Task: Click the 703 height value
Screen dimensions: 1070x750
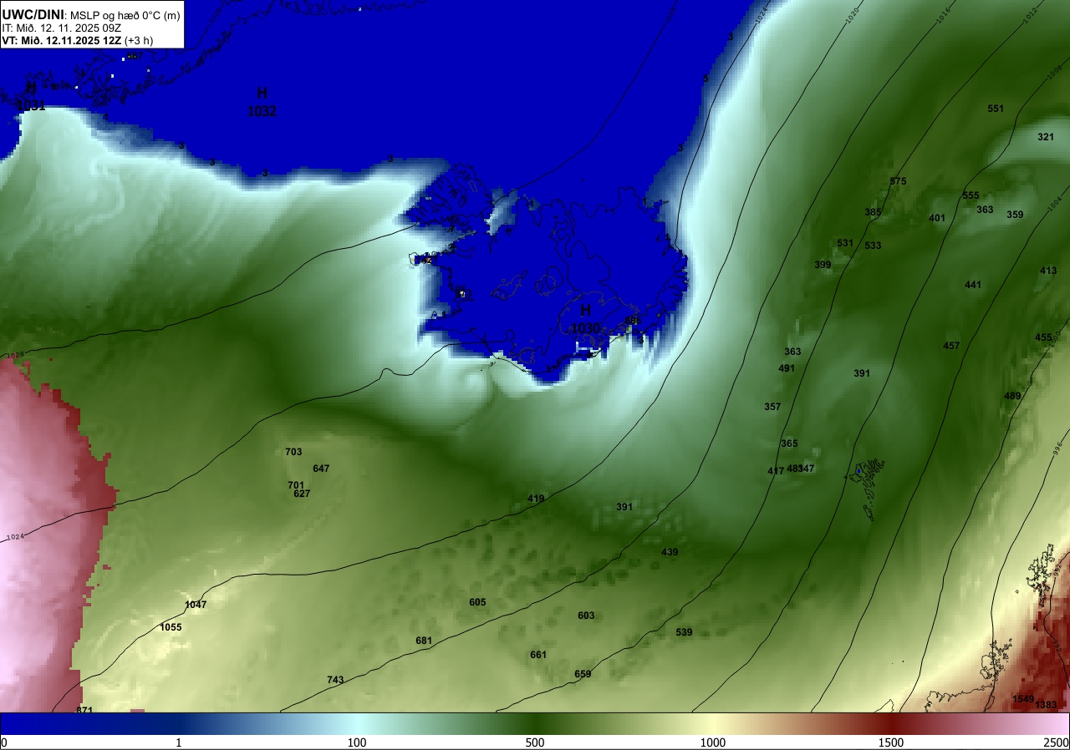Action: pyautogui.click(x=293, y=452)
